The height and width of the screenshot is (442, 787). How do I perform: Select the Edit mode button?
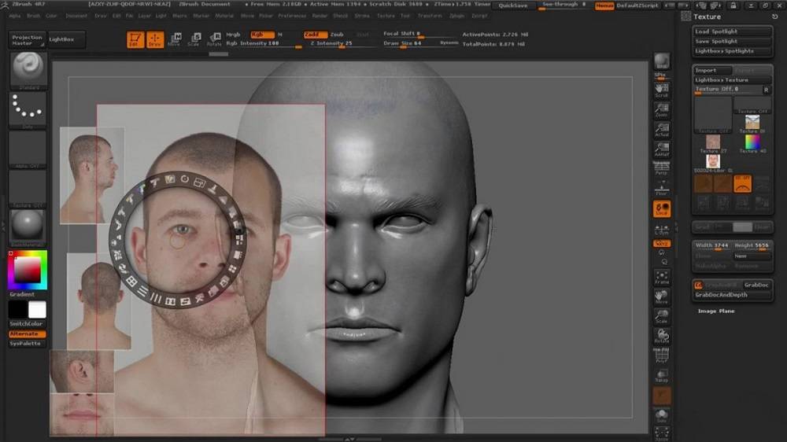pos(135,39)
